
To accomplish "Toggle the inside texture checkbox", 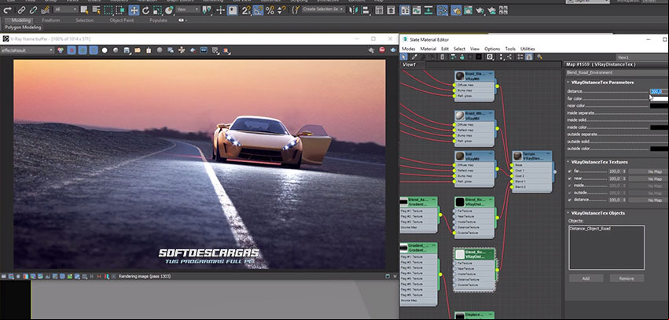I will (x=570, y=186).
